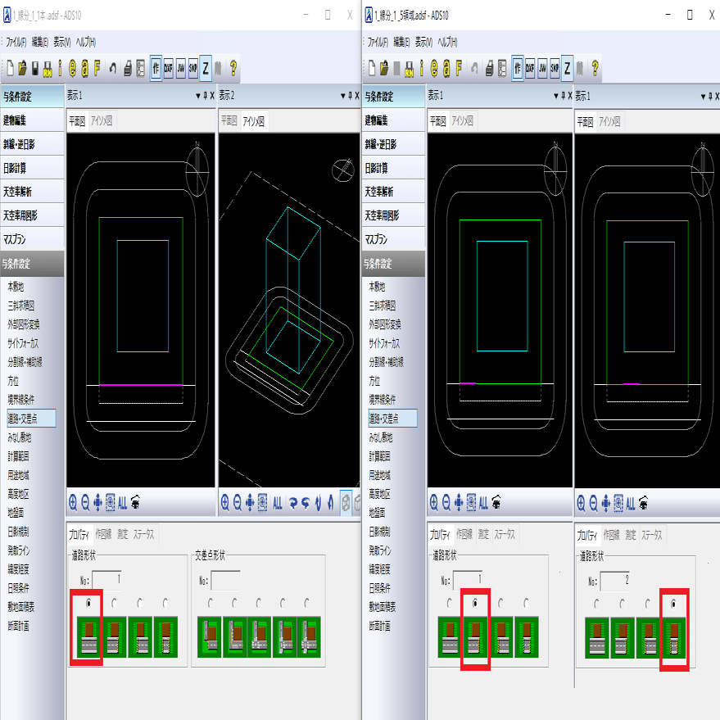Pin the 表示1 pane in left window

pyautogui.click(x=206, y=96)
